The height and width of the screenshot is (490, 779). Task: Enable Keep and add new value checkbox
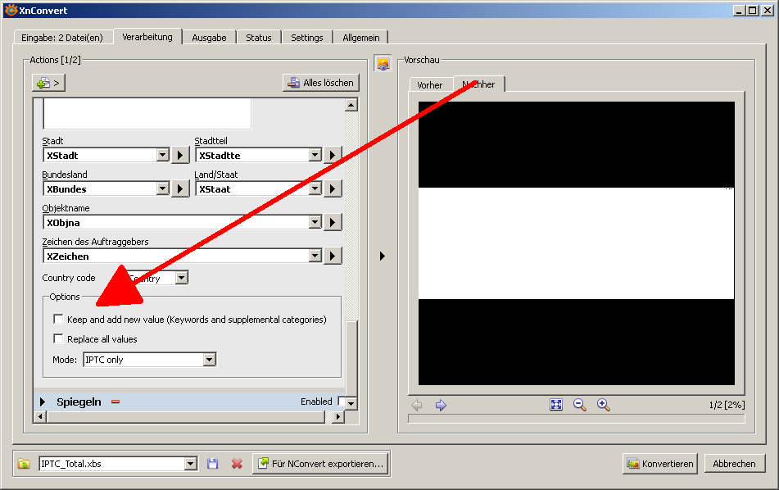(x=58, y=319)
